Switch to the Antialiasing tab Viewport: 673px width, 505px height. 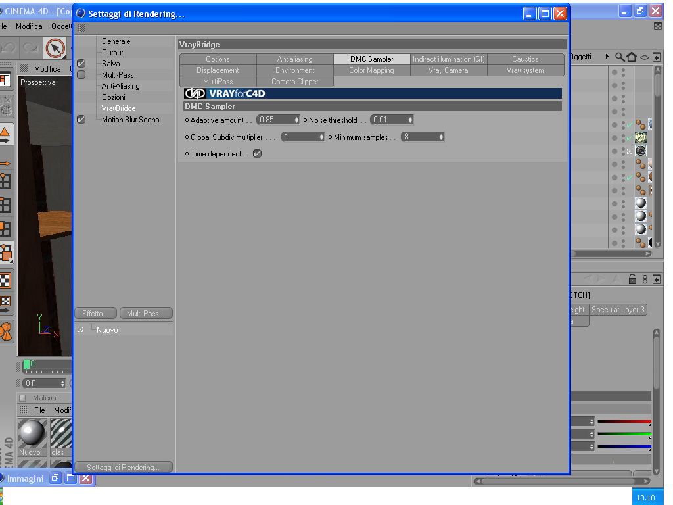point(295,59)
